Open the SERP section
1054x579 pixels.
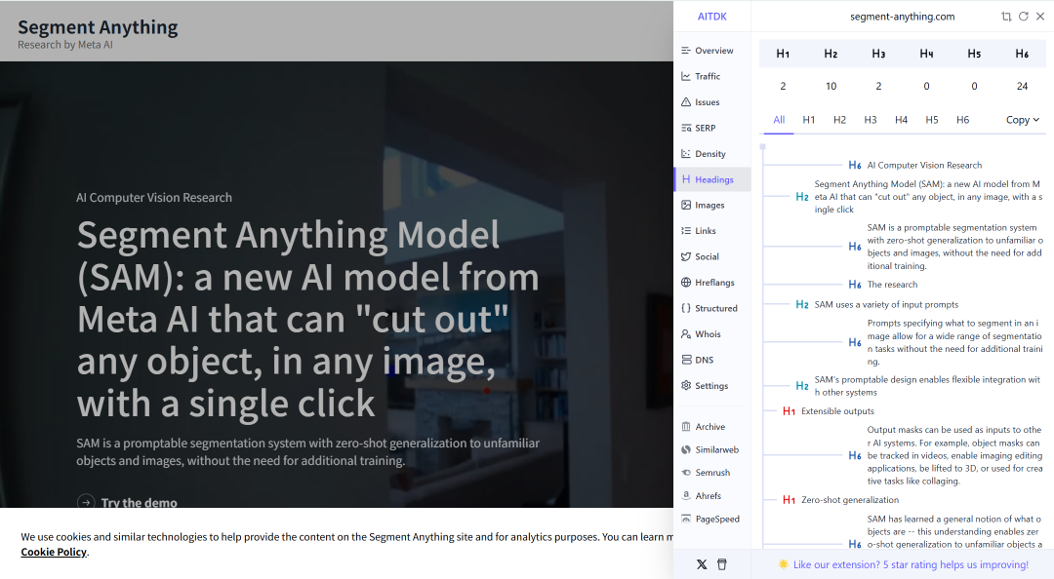pyautogui.click(x=699, y=128)
